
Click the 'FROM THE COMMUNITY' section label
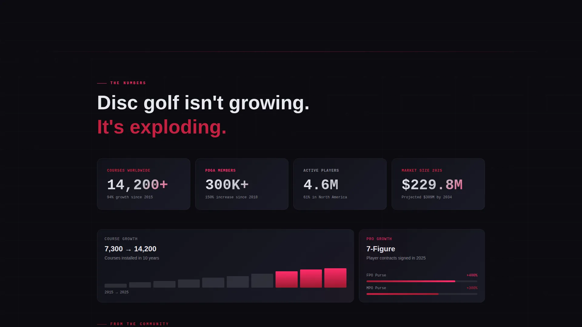(x=139, y=324)
